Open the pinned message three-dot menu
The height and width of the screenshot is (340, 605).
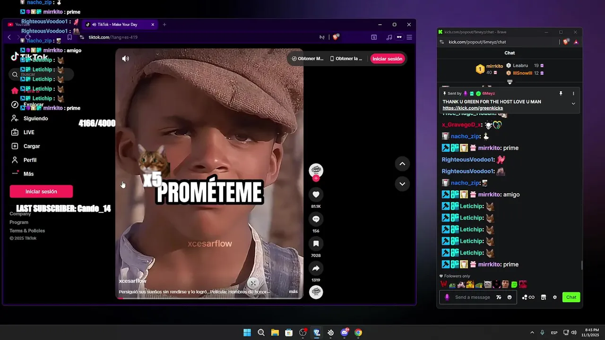click(x=573, y=93)
